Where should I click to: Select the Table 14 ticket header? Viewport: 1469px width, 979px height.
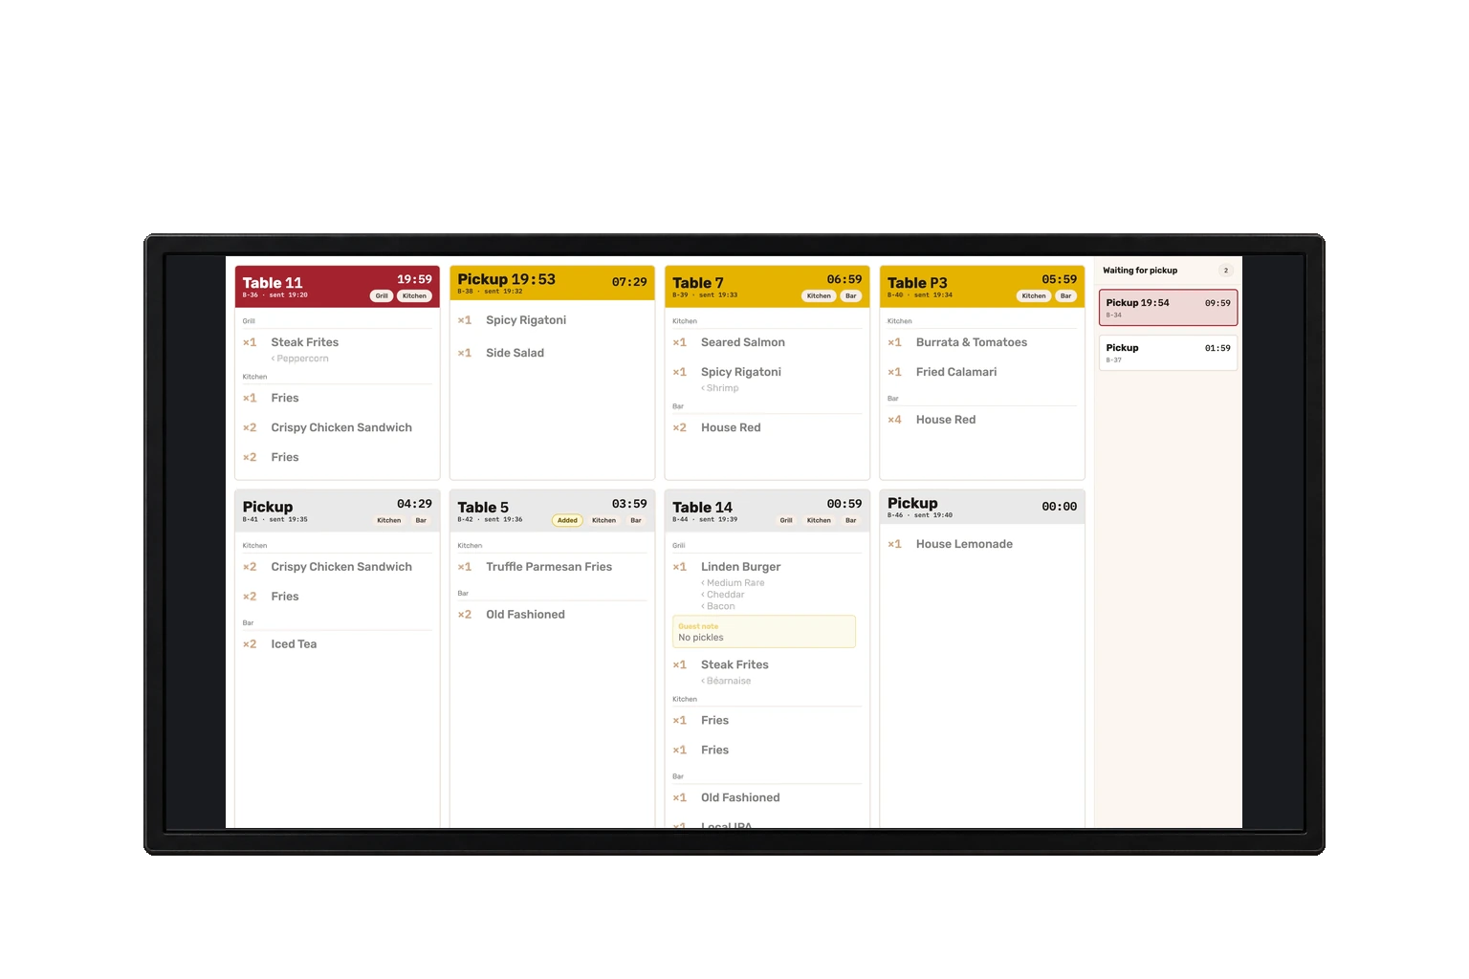767,511
